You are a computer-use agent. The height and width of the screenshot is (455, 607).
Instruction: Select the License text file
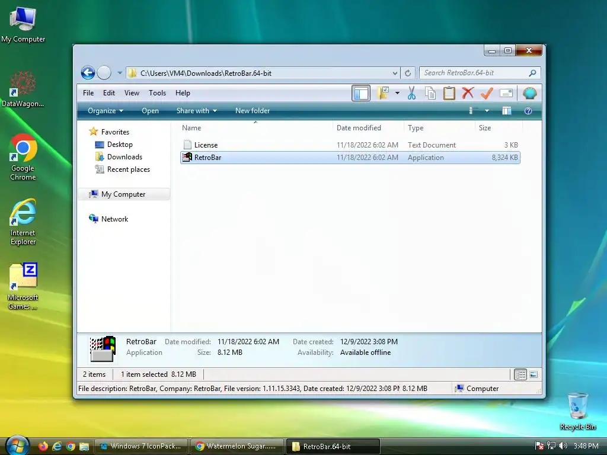(350, 145)
